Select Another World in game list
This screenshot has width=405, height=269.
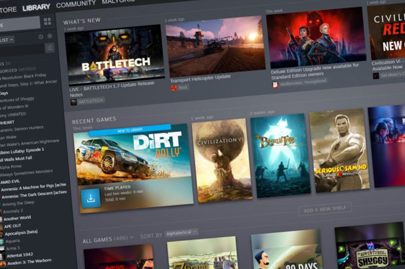17,218
